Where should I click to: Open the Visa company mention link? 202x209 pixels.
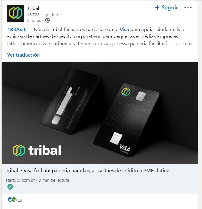124,29
